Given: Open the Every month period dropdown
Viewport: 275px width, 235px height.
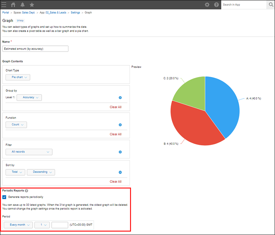Looking at the screenshot, I should 18,225.
